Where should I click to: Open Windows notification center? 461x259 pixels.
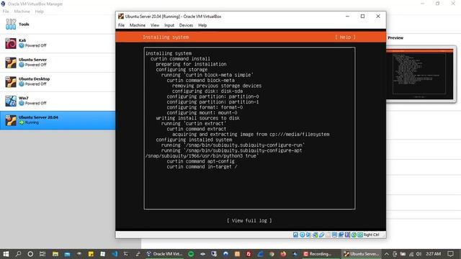click(x=450, y=254)
